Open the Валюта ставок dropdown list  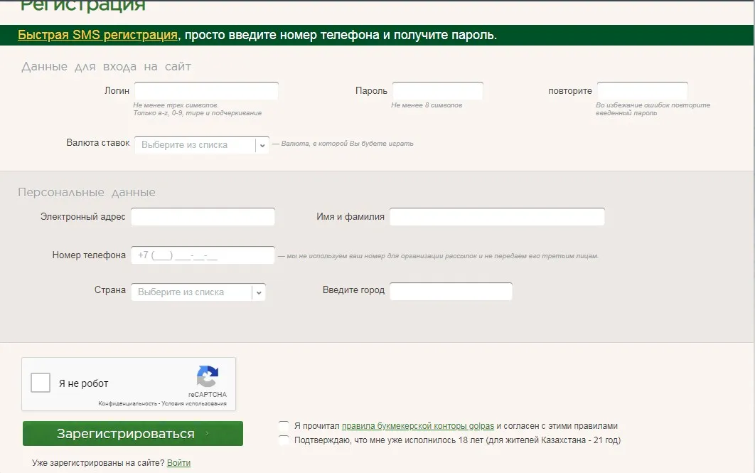[202, 145]
